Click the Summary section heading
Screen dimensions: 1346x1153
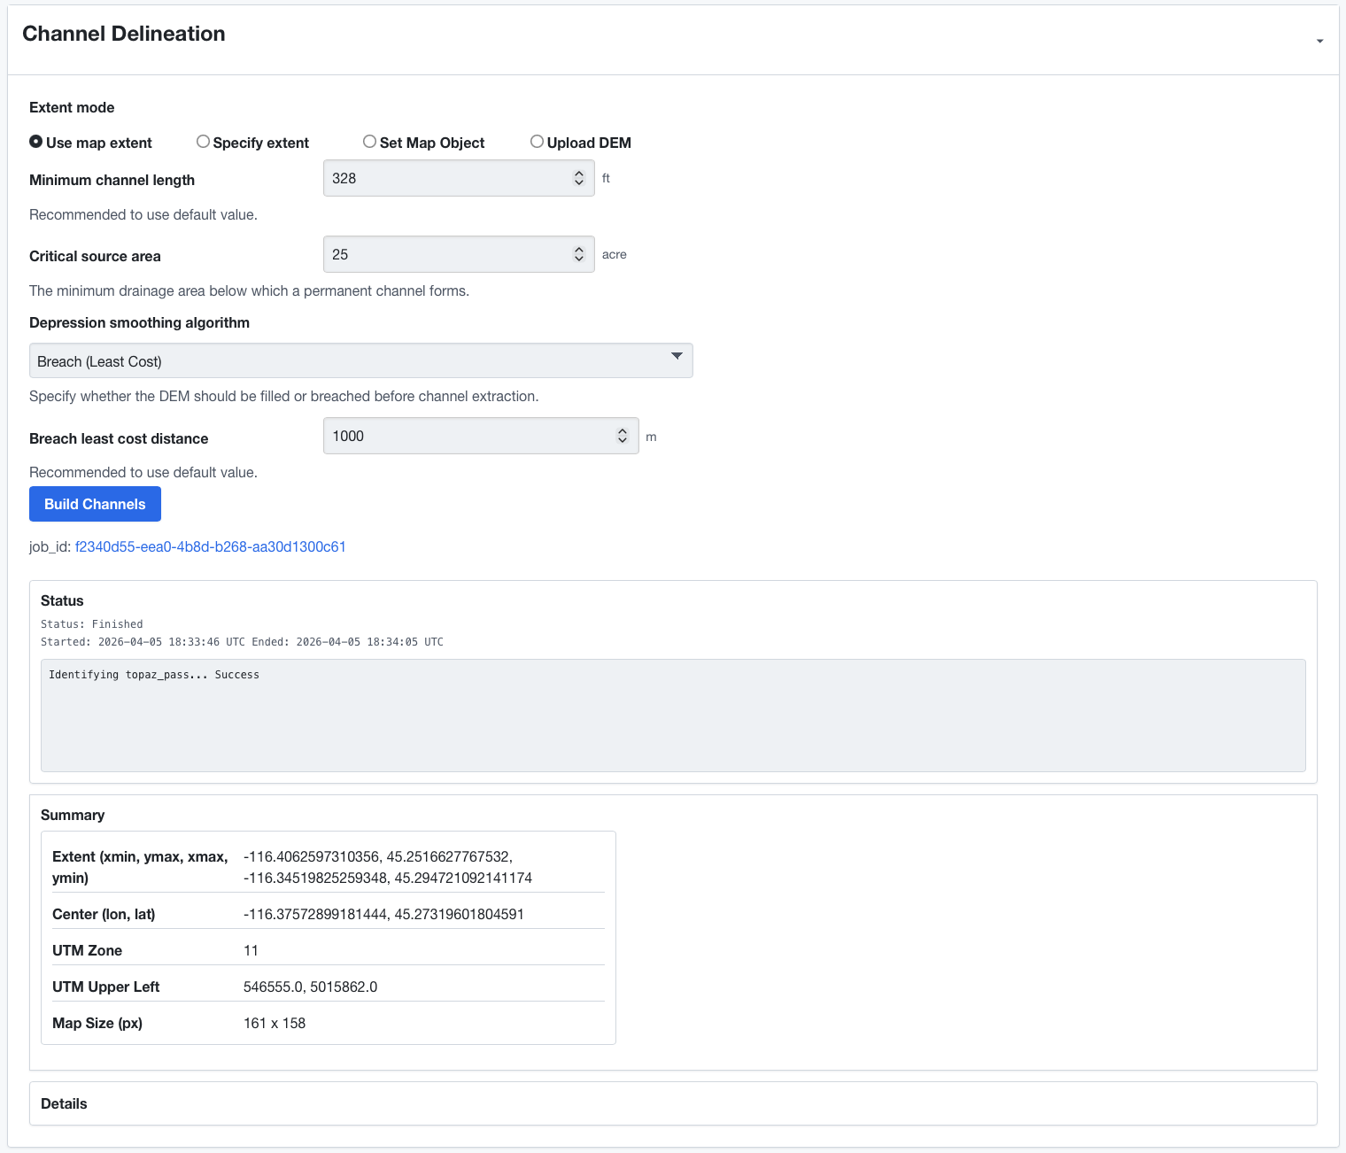[73, 815]
